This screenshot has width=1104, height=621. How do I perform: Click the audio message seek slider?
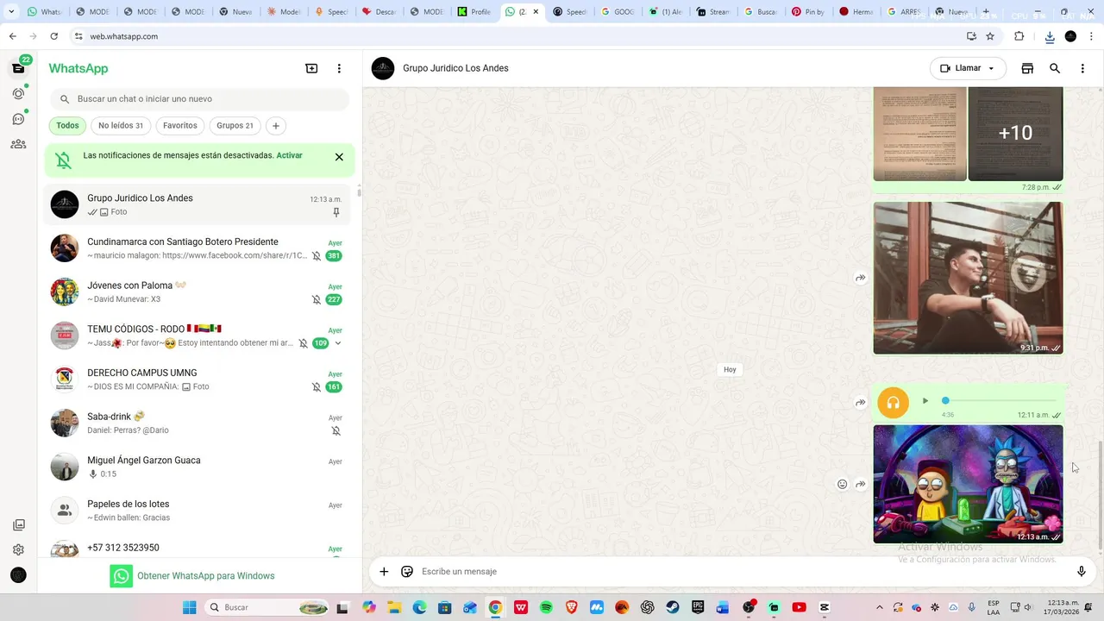click(x=1000, y=400)
